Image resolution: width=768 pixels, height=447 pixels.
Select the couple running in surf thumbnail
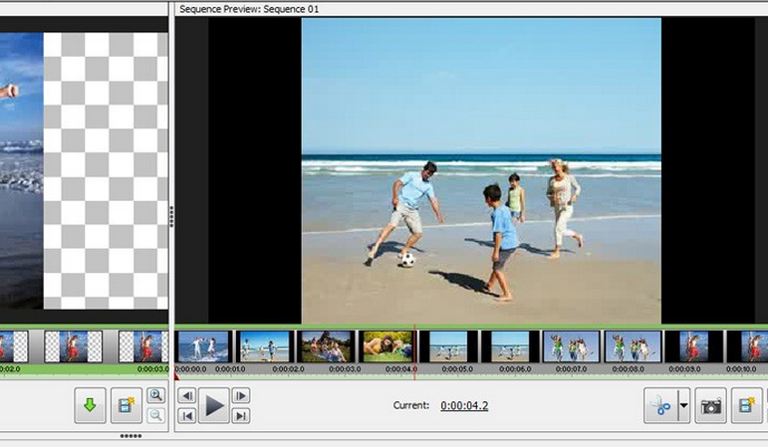[x=204, y=346]
